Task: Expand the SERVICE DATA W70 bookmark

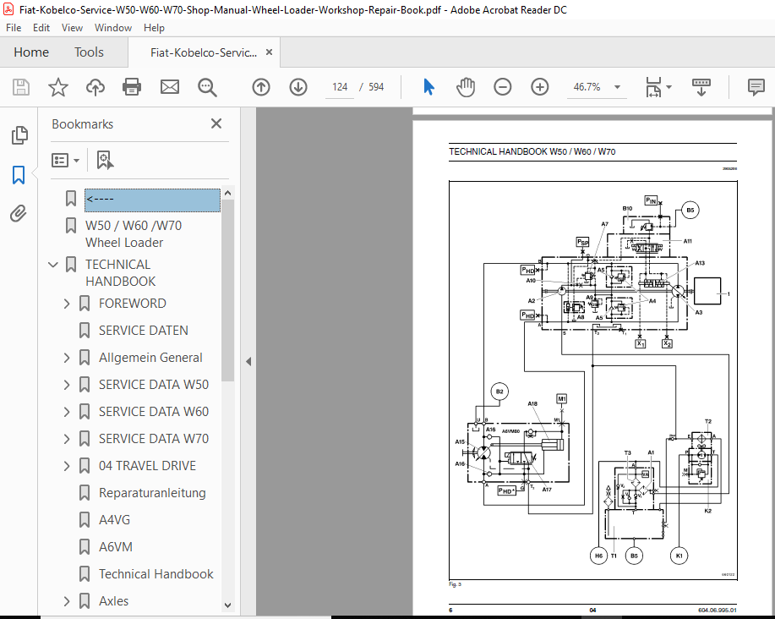Action: [x=67, y=439]
